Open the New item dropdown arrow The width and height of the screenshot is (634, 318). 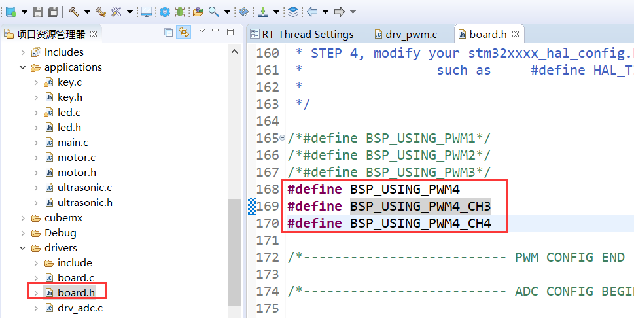[x=24, y=12]
